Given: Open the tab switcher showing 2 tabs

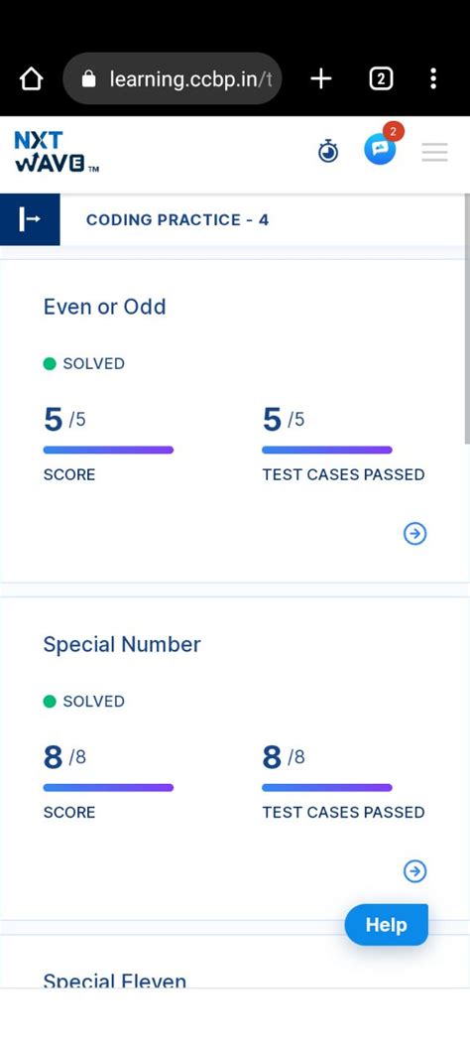Looking at the screenshot, I should tap(380, 79).
